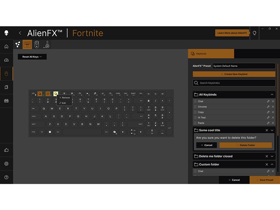280x210 pixels.
Task: Switch to the joystick device tab
Action: coord(47,44)
